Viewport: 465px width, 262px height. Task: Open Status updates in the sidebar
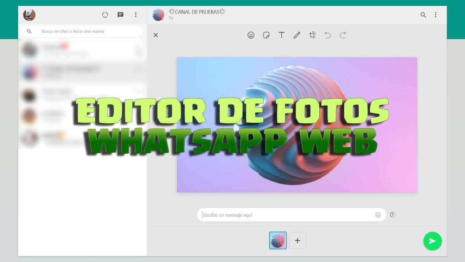105,14
